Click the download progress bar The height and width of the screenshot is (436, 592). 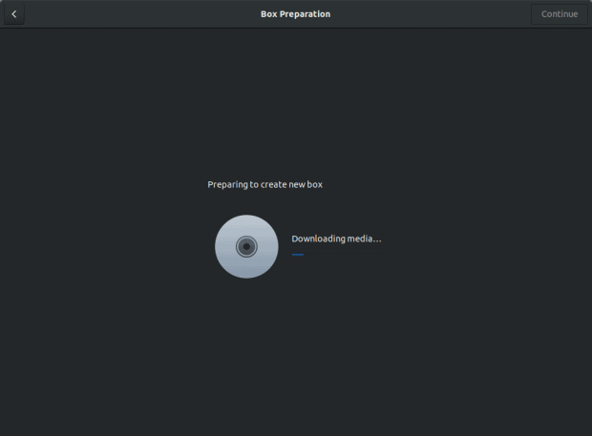pos(336,255)
